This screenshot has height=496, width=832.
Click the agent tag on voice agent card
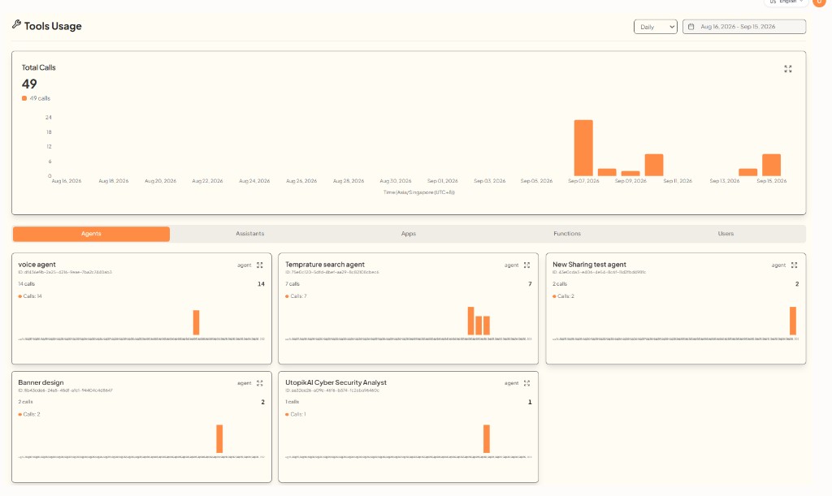point(244,265)
